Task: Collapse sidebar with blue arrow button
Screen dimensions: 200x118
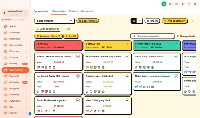Action: tap(30, 114)
